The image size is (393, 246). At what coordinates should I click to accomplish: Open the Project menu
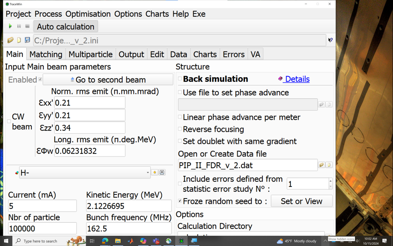[x=18, y=14]
